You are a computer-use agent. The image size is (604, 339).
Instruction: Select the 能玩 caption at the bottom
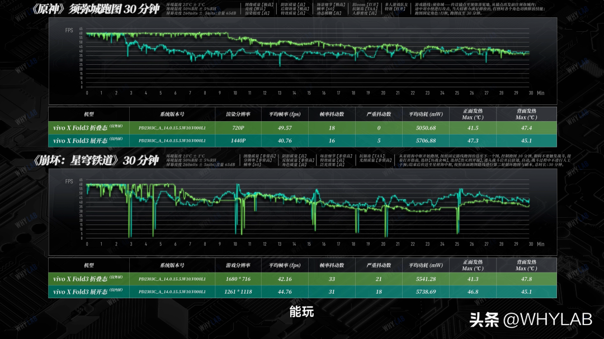301,312
